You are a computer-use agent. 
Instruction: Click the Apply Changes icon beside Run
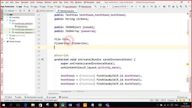click(136, 7)
